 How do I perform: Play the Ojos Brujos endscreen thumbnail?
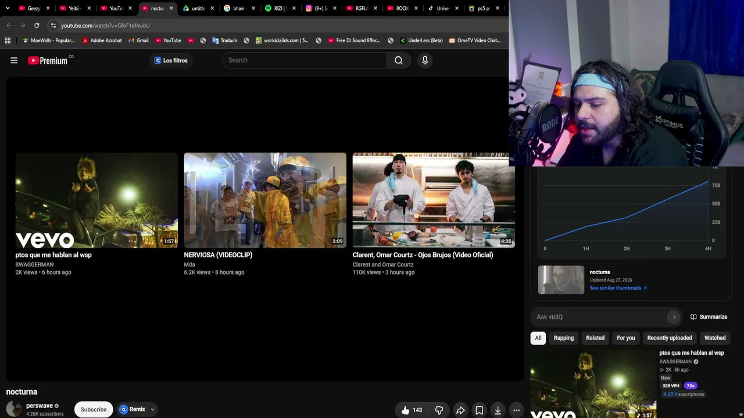pyautogui.click(x=433, y=200)
